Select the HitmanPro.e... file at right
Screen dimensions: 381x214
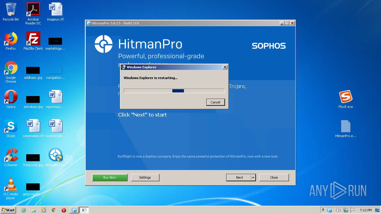[346, 128]
